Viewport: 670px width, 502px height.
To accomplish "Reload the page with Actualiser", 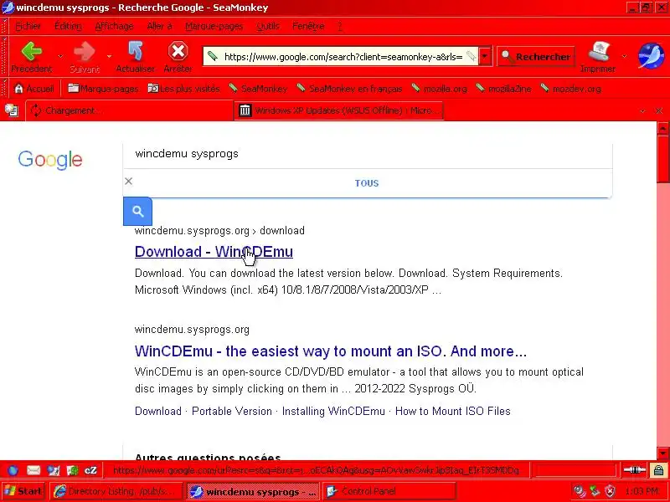I will [135, 57].
